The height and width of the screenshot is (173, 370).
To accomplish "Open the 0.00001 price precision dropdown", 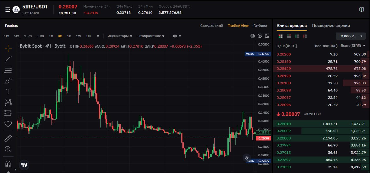I will [x=351, y=36].
